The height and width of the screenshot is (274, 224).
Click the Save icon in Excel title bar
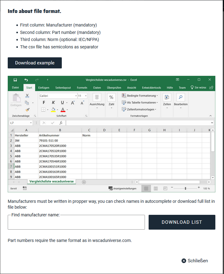pyautogui.click(x=15, y=80)
